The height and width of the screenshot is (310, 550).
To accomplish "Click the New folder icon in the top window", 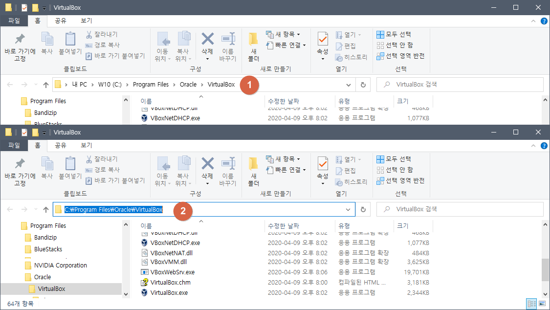I will (253, 39).
